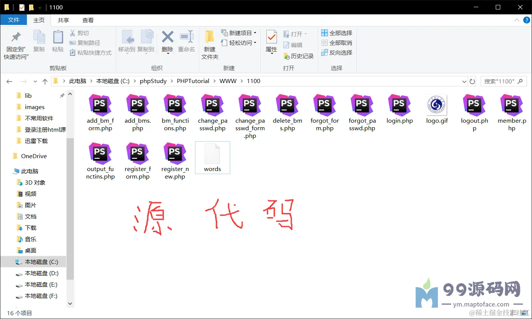The image size is (532, 319).
Task: Click Select all (全部选择)
Action: (337, 33)
